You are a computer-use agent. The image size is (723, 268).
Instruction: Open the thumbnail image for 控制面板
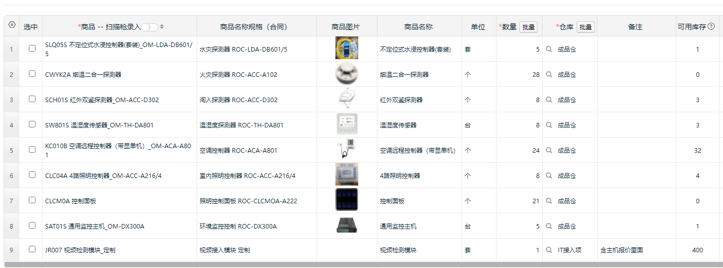[x=347, y=200]
